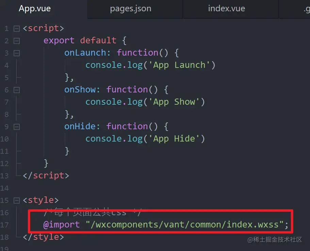310x251 pixels.
Task: Collapse the onLaunch function fold on line 3
Action: (x=17, y=53)
